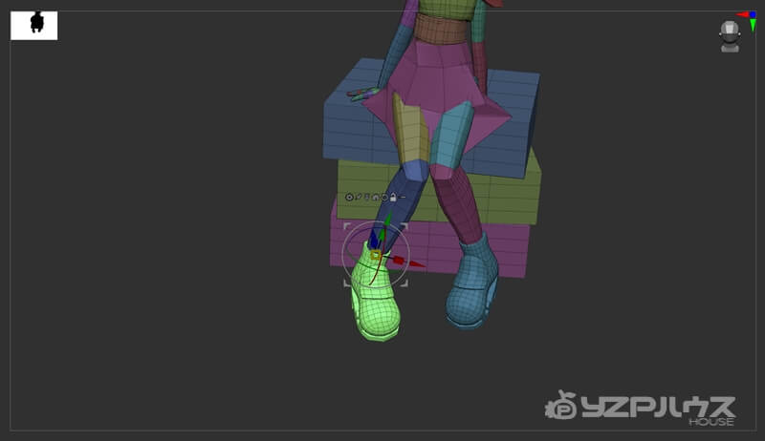The width and height of the screenshot is (765, 441).
Task: Toggle the Gizmo padlock lock icon
Action: pos(393,197)
